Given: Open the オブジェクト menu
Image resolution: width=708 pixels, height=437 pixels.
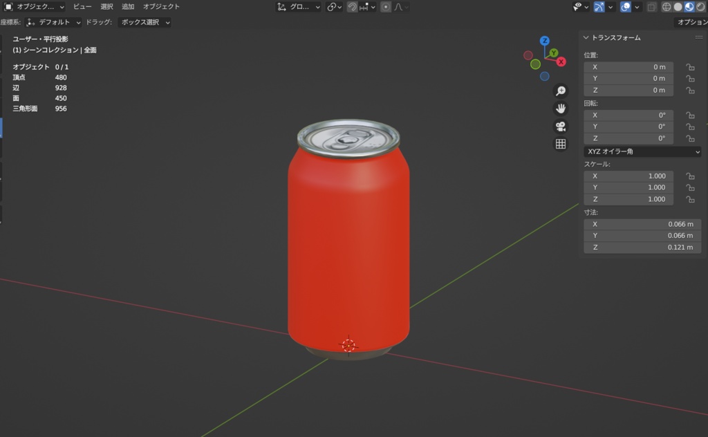Looking at the screenshot, I should click(x=161, y=7).
